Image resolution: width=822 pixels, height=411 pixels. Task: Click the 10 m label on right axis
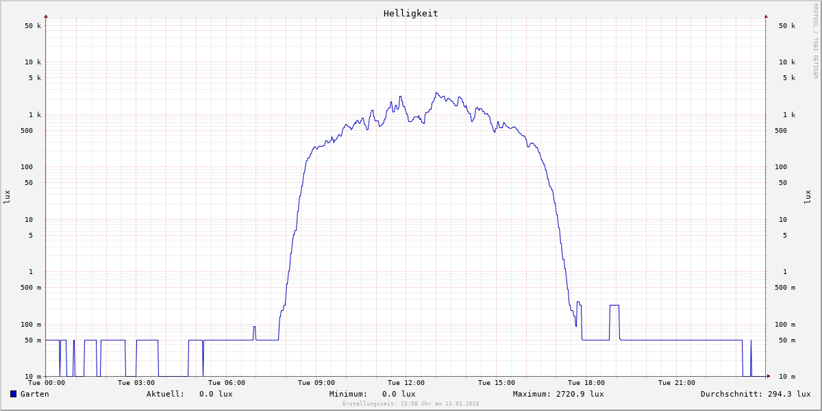(787, 377)
